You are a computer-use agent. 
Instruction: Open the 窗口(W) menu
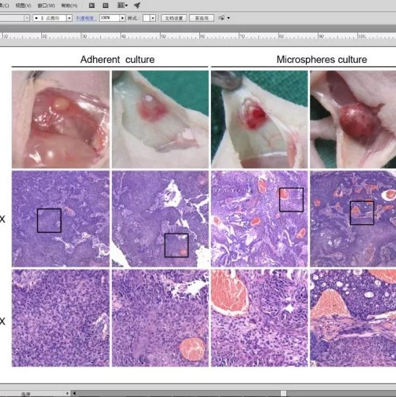point(46,5)
